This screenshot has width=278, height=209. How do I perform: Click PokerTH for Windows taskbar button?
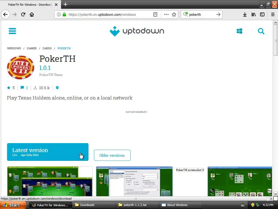(x=50, y=205)
